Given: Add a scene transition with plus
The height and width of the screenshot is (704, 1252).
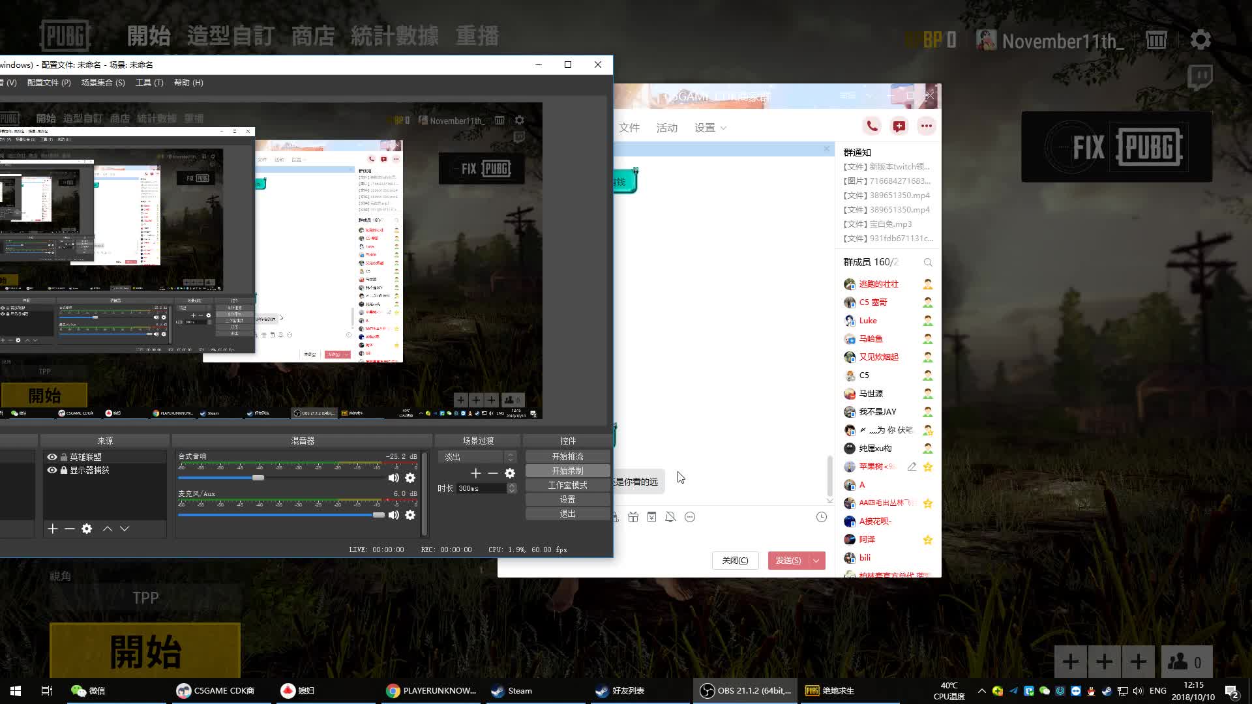Looking at the screenshot, I should (476, 473).
